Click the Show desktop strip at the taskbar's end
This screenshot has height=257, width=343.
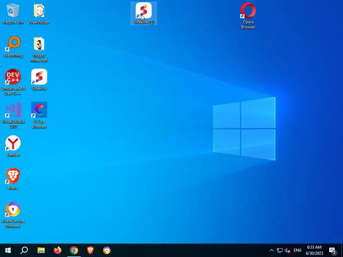click(342, 250)
